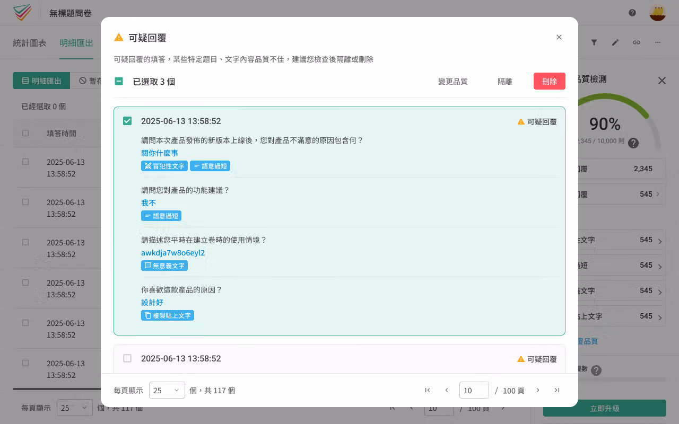The height and width of the screenshot is (424, 679).
Task: Switch to the 明細匯出 tab
Action: (76, 43)
